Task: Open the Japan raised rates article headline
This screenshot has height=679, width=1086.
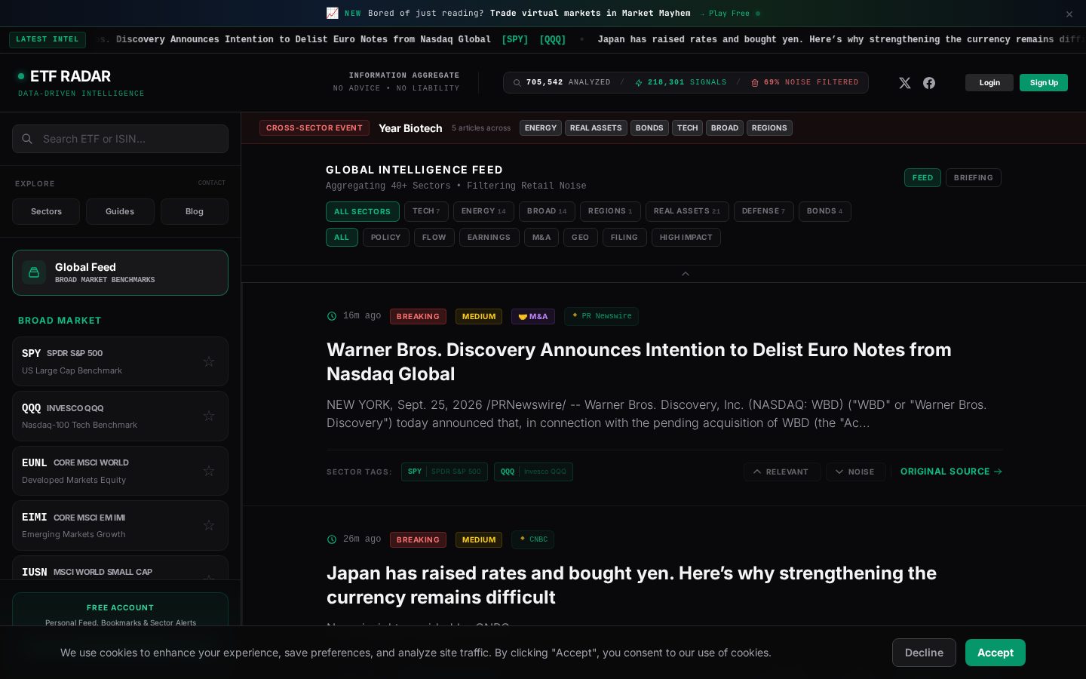Action: (631, 585)
